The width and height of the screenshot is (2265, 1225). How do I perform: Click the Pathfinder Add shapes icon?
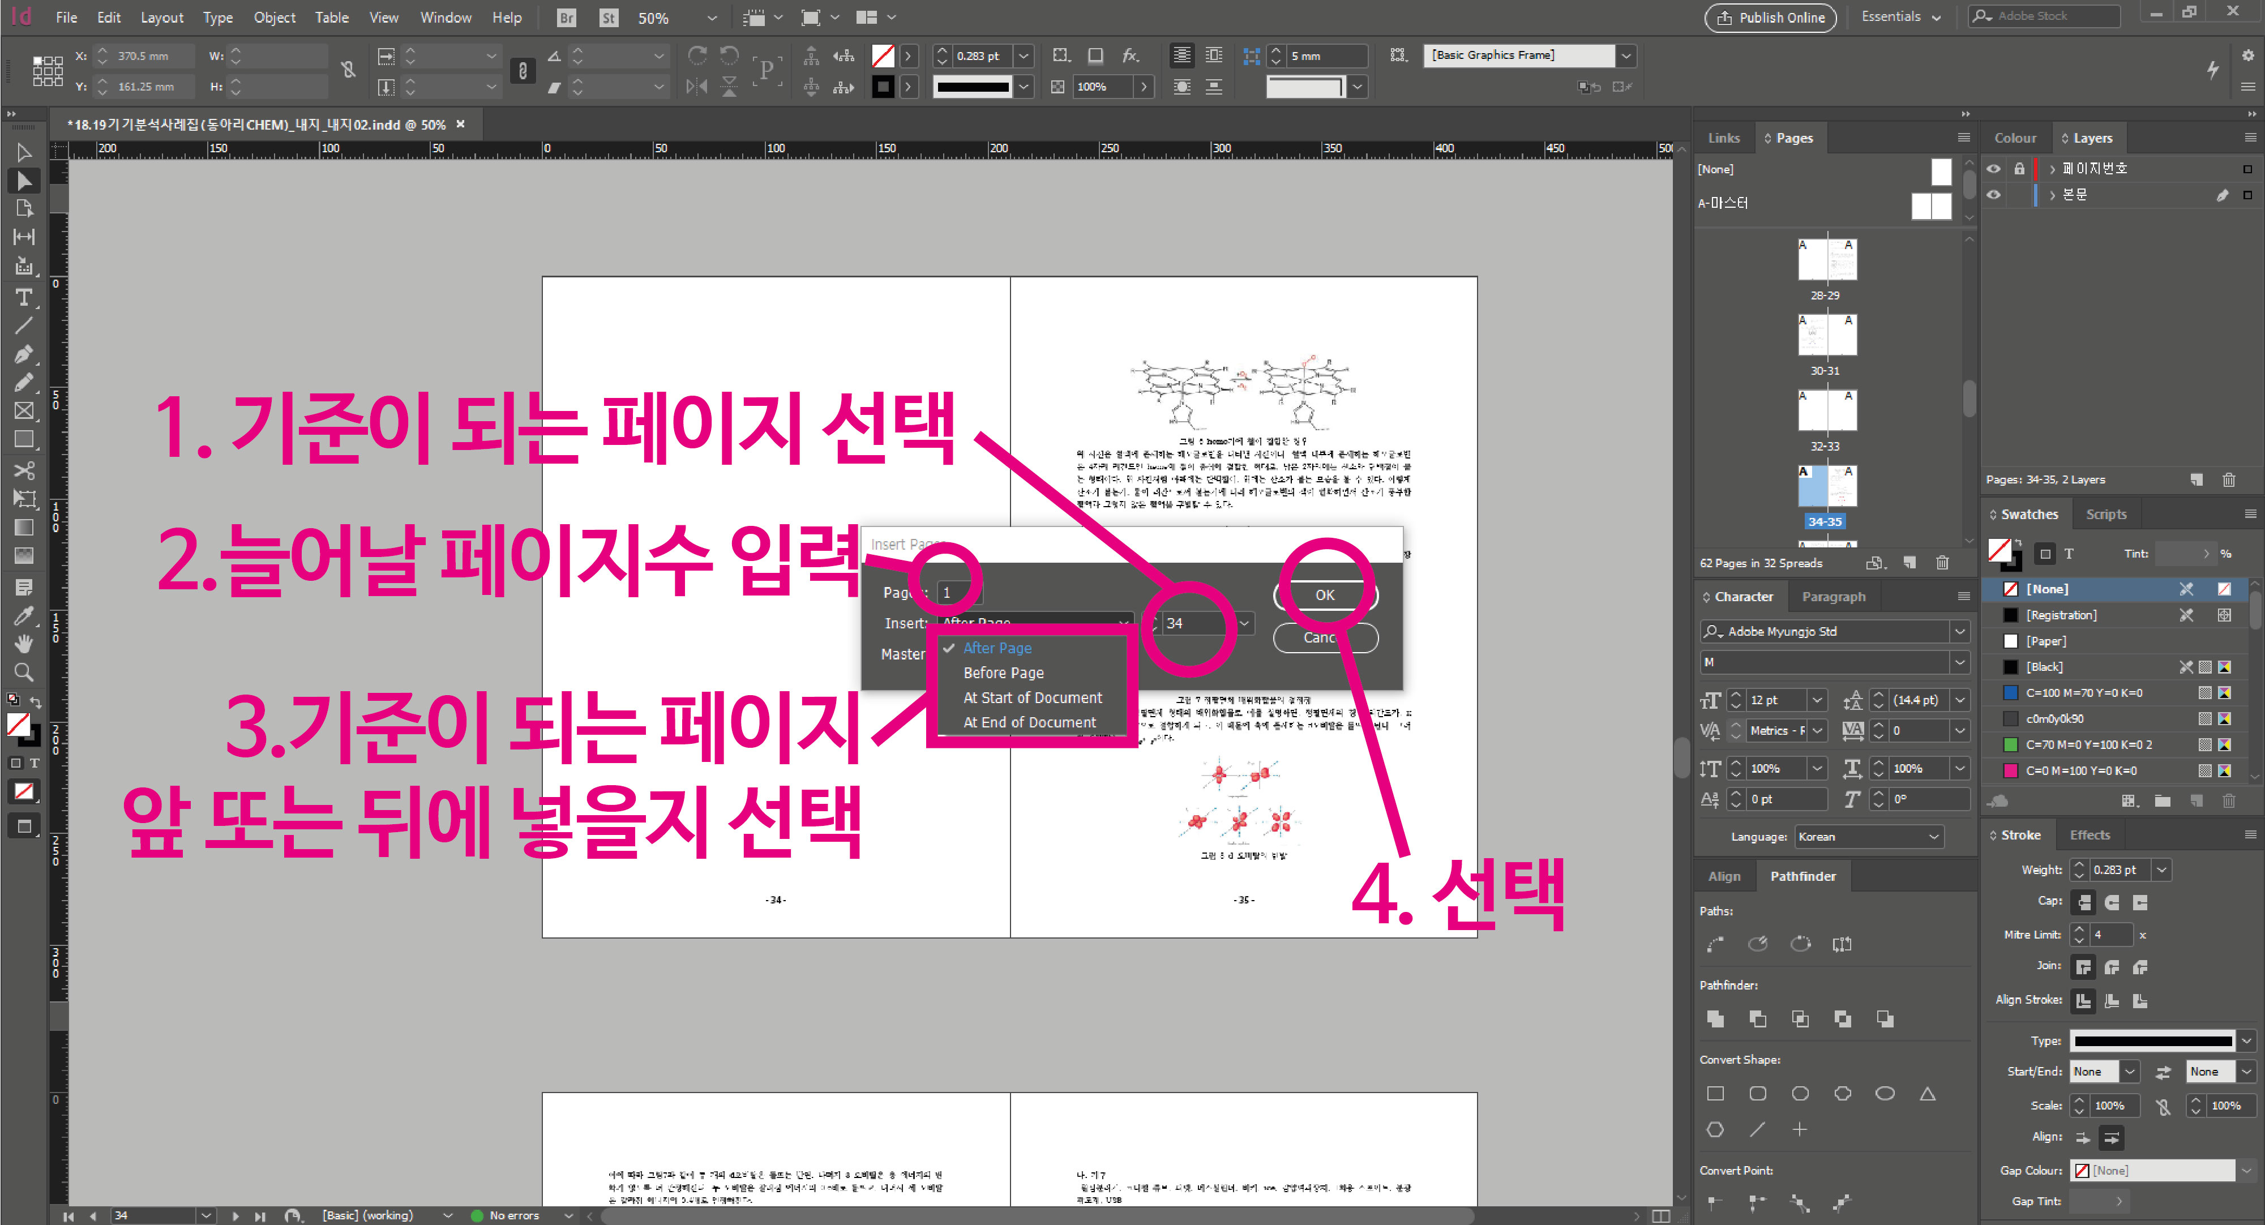1715,1018
